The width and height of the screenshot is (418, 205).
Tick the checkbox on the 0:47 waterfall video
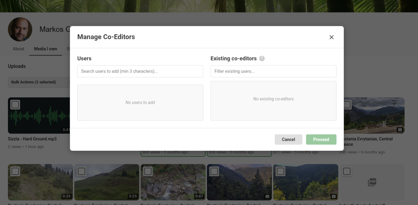(148, 171)
